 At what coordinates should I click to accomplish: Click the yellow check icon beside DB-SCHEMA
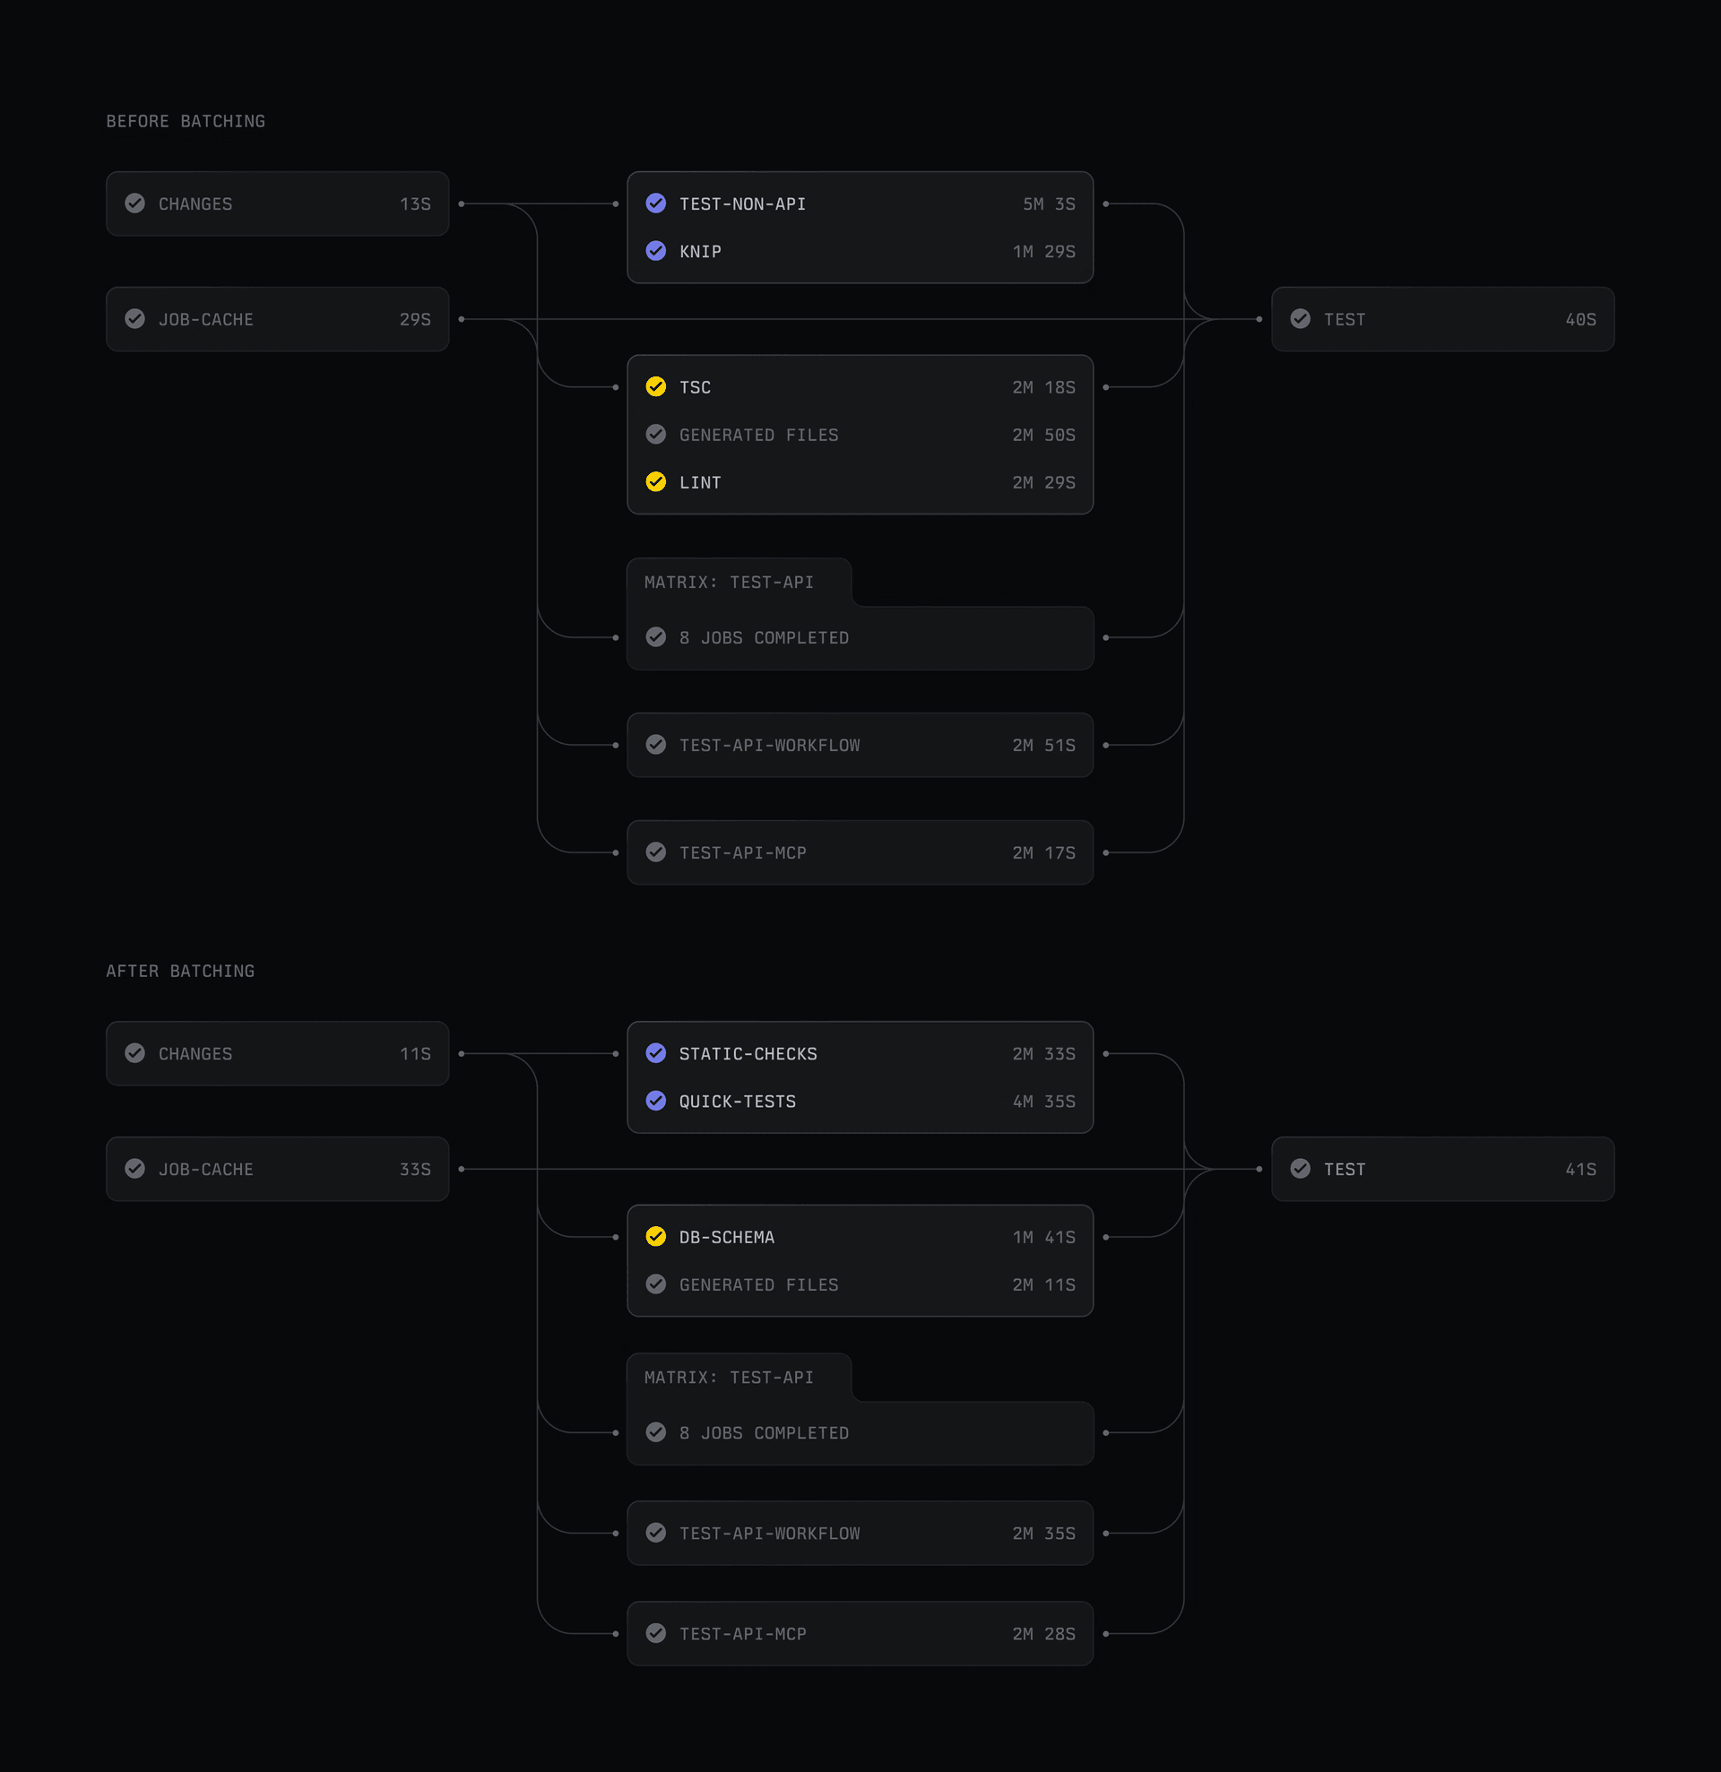click(x=655, y=1237)
